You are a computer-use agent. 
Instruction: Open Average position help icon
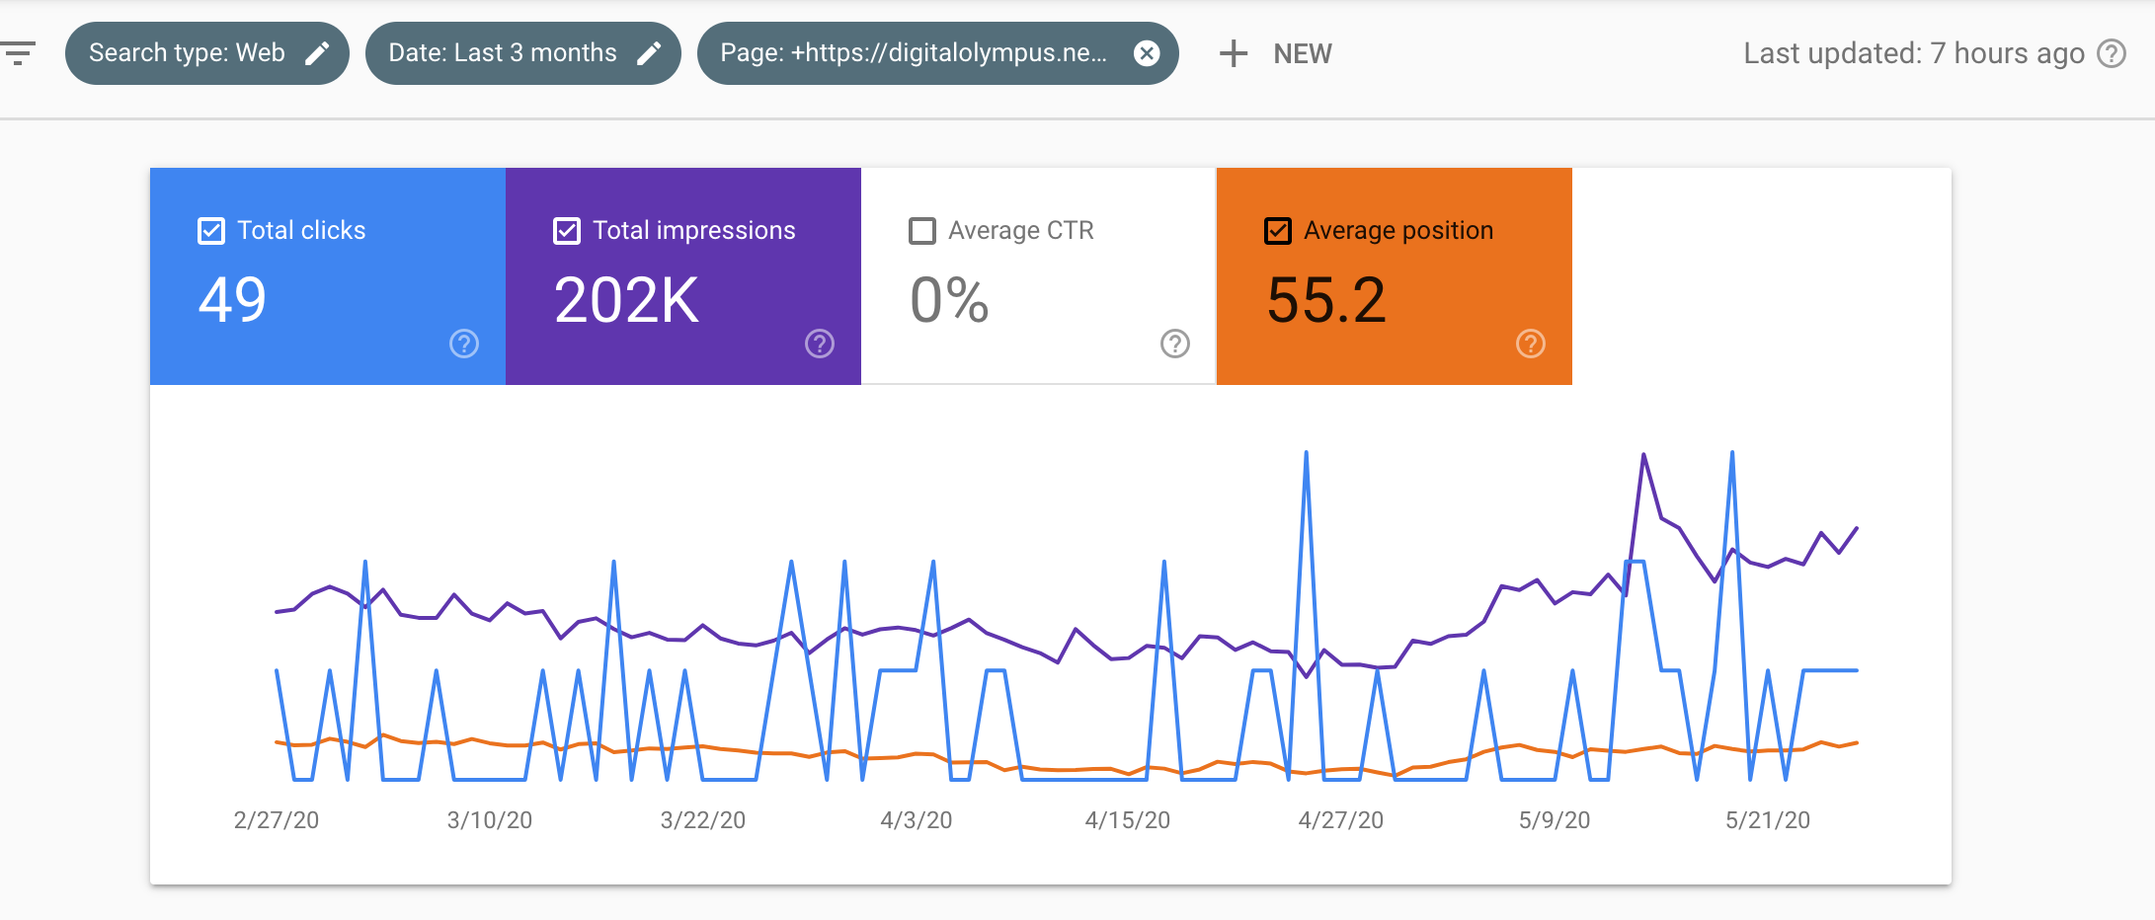(1531, 344)
